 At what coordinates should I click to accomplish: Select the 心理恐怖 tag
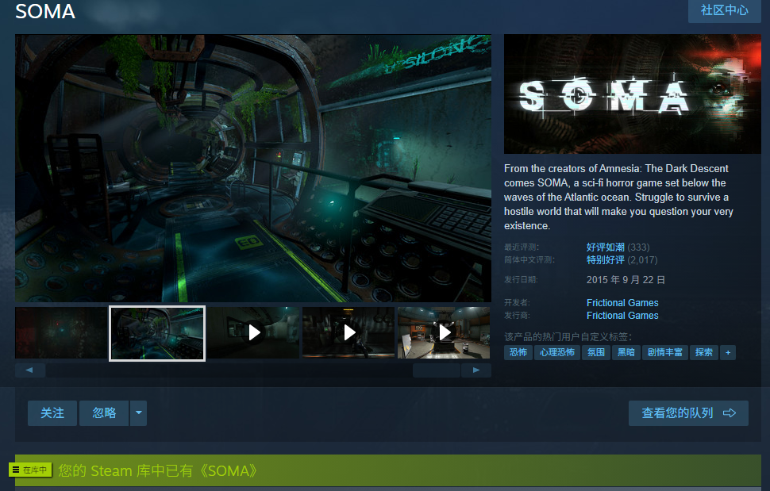tap(557, 353)
